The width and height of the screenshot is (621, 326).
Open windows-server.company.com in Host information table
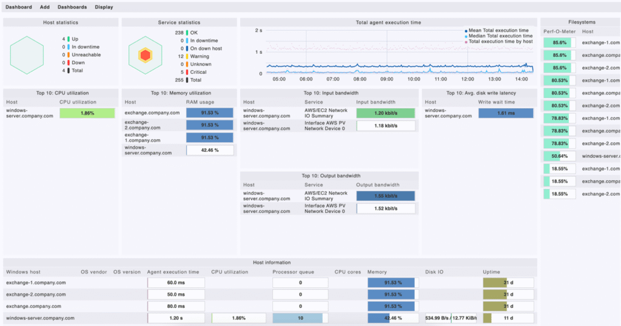(x=40, y=318)
